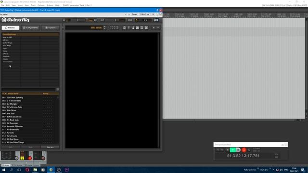Sort presets by the Rating column
This screenshot has height=173, width=308.
point(50,94)
